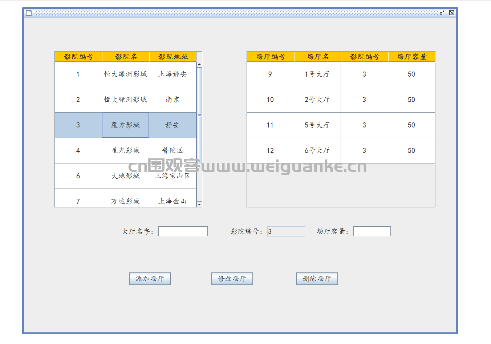Select cinema number 2 cell
Screen dimensions: 491x344
78,100
